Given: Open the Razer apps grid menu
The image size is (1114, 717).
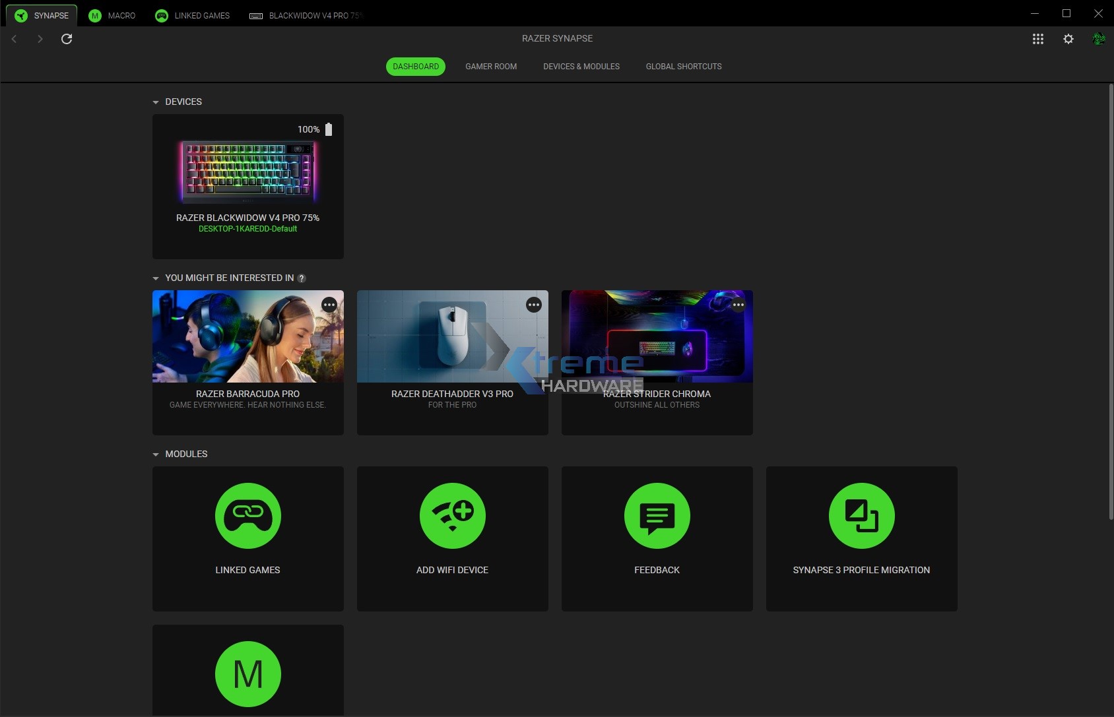Looking at the screenshot, I should pos(1038,39).
